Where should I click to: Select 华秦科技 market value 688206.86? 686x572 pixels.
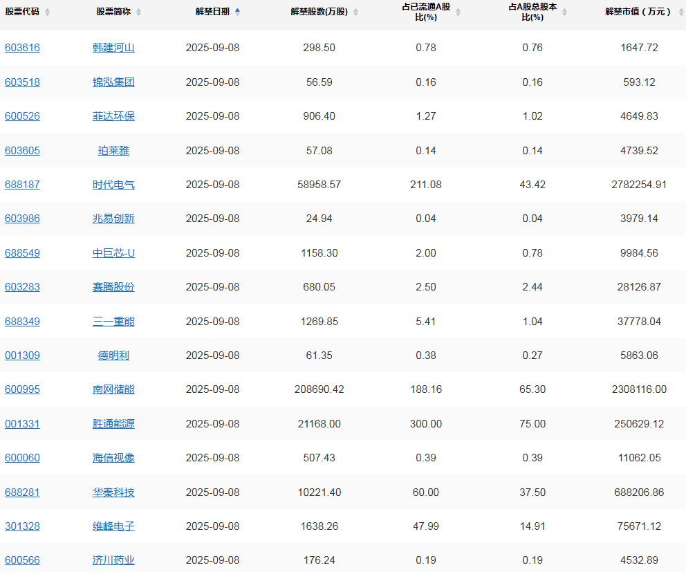(639, 492)
